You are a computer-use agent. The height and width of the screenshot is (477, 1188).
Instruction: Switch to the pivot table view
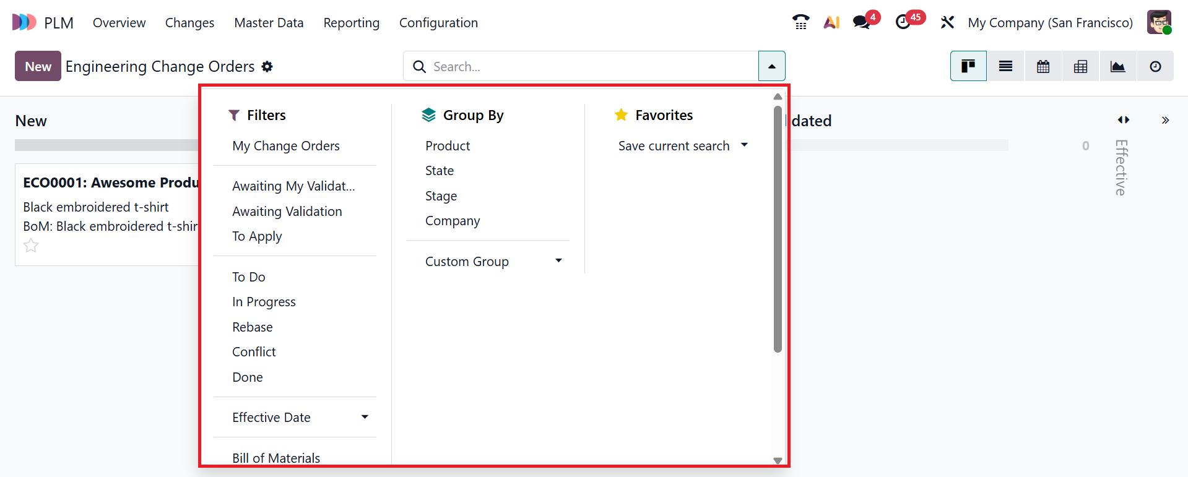(x=1080, y=66)
